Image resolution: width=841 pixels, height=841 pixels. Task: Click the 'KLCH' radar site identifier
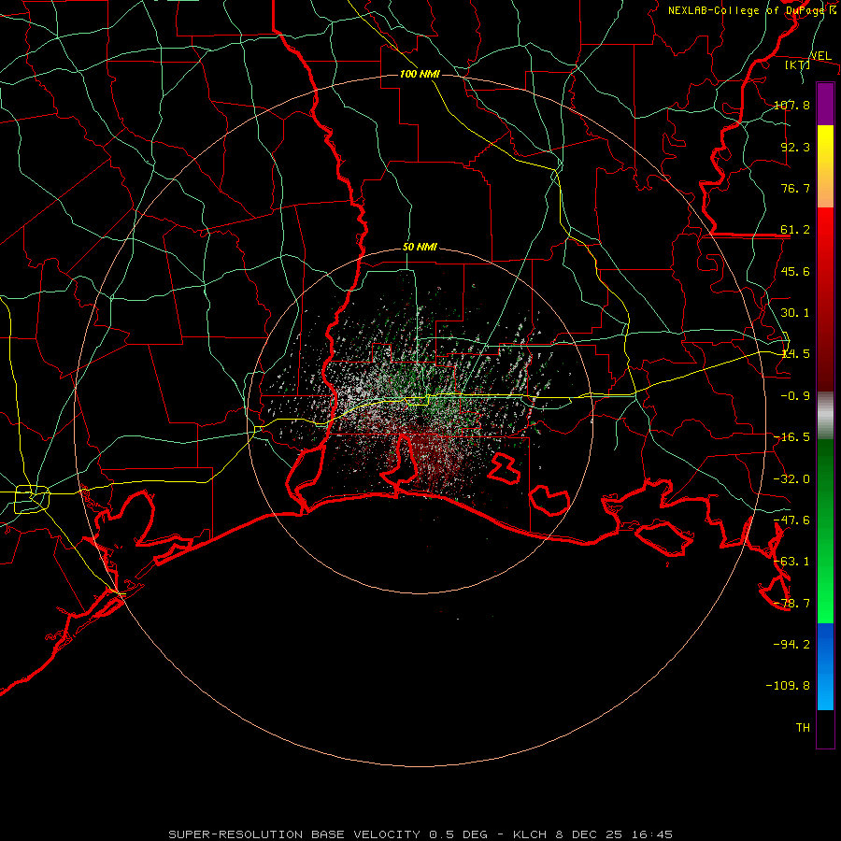coord(530,834)
